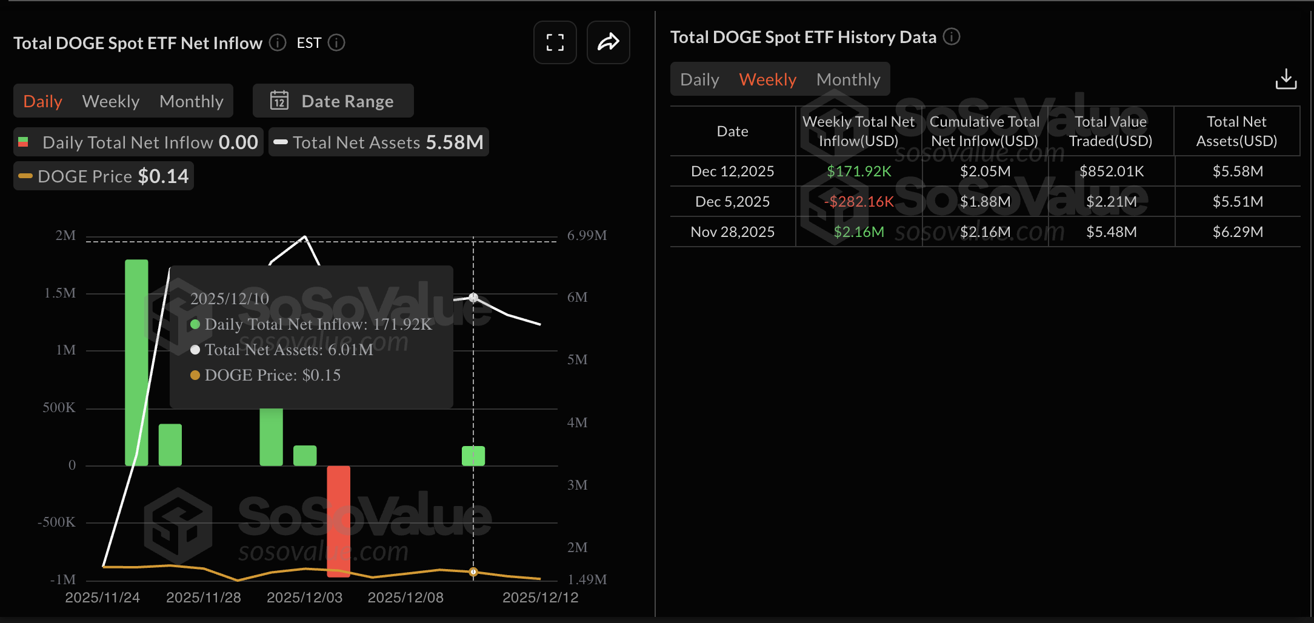Select Monthly view on the chart panel
The width and height of the screenshot is (1314, 623).
[191, 101]
